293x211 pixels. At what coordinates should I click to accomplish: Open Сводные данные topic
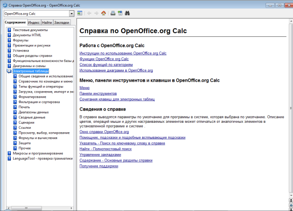pyautogui.click(x=32, y=117)
